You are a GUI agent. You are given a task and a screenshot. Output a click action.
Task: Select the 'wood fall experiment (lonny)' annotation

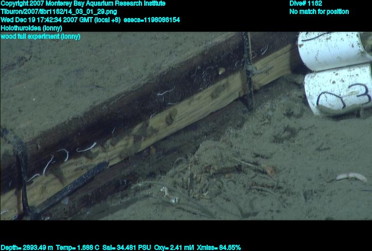40,36
